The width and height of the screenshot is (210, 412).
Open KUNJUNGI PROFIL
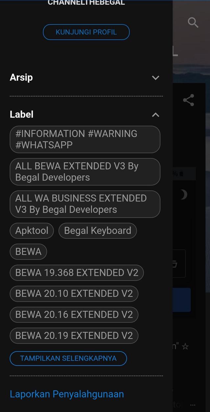coord(86,32)
